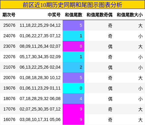The height and width of the screenshot is (125, 145).
Task: Click the 和值尾数大小 column header
Action: pos(130,15)
